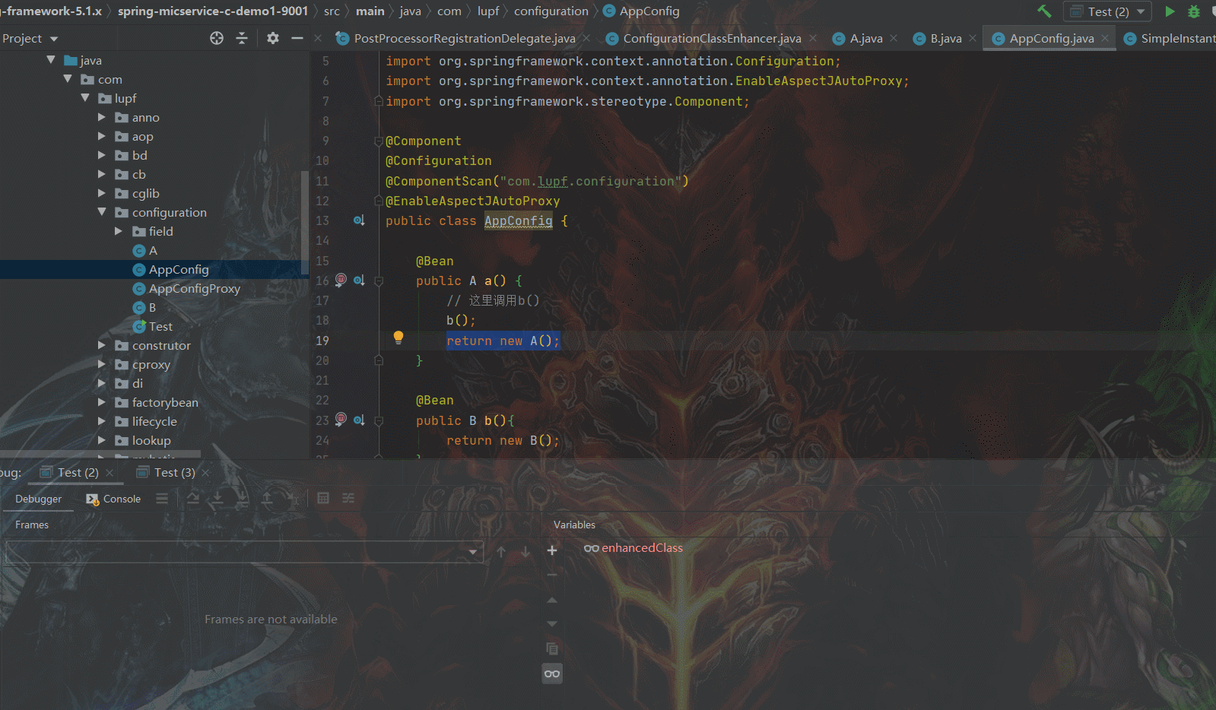Image resolution: width=1216 pixels, height=710 pixels.
Task: Collapse the java folder in the tree
Action: click(x=51, y=60)
